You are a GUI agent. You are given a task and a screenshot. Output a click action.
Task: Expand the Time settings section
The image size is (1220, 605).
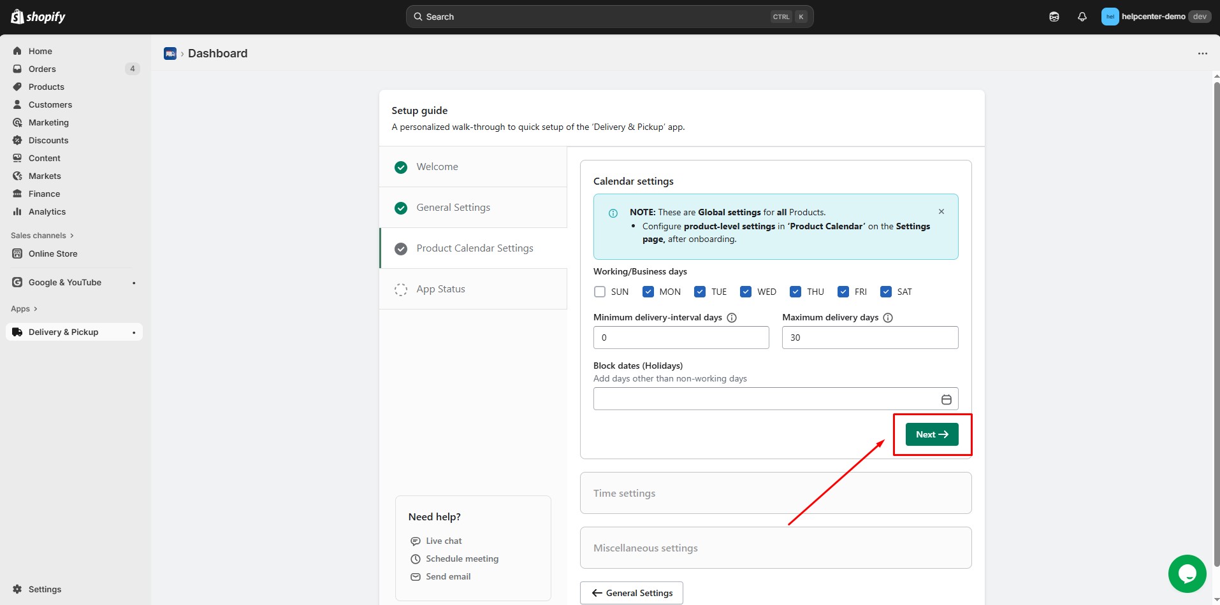775,493
